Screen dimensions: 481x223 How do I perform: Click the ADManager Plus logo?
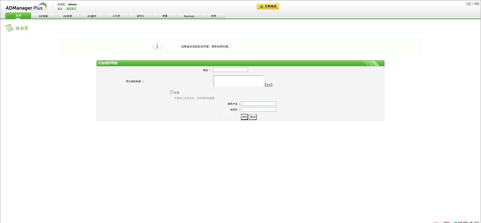click(26, 7)
